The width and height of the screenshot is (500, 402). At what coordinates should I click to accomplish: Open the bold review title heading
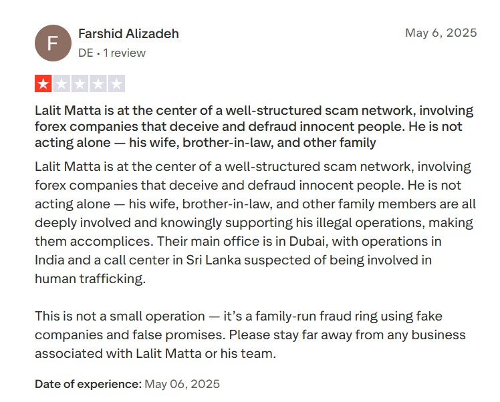point(254,126)
